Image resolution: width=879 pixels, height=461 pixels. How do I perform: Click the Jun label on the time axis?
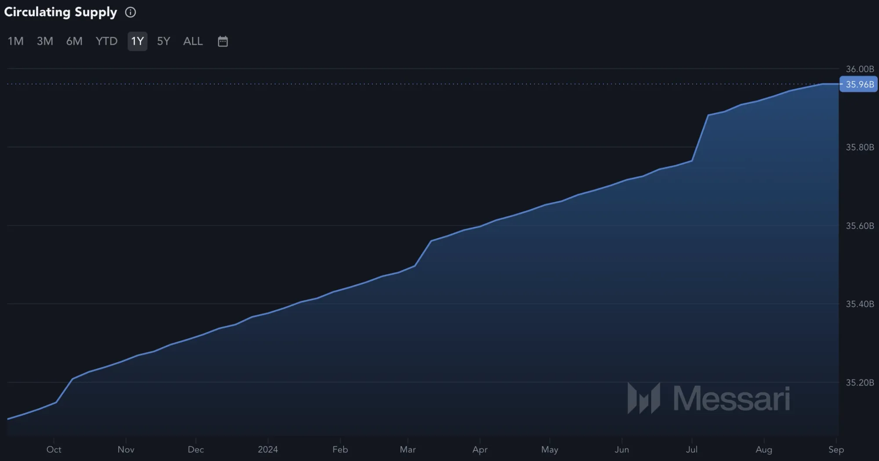pyautogui.click(x=621, y=450)
